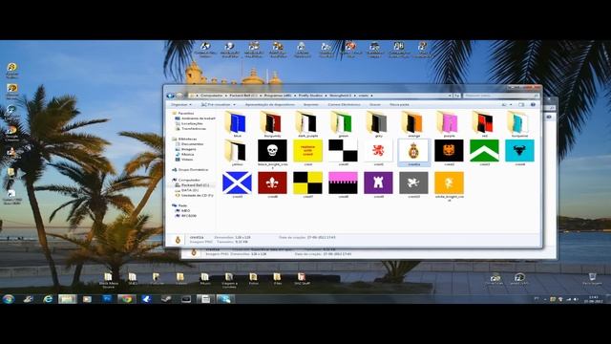611x344 pixels.
Task: Select the black and white checkered crest
Action: pos(343,151)
